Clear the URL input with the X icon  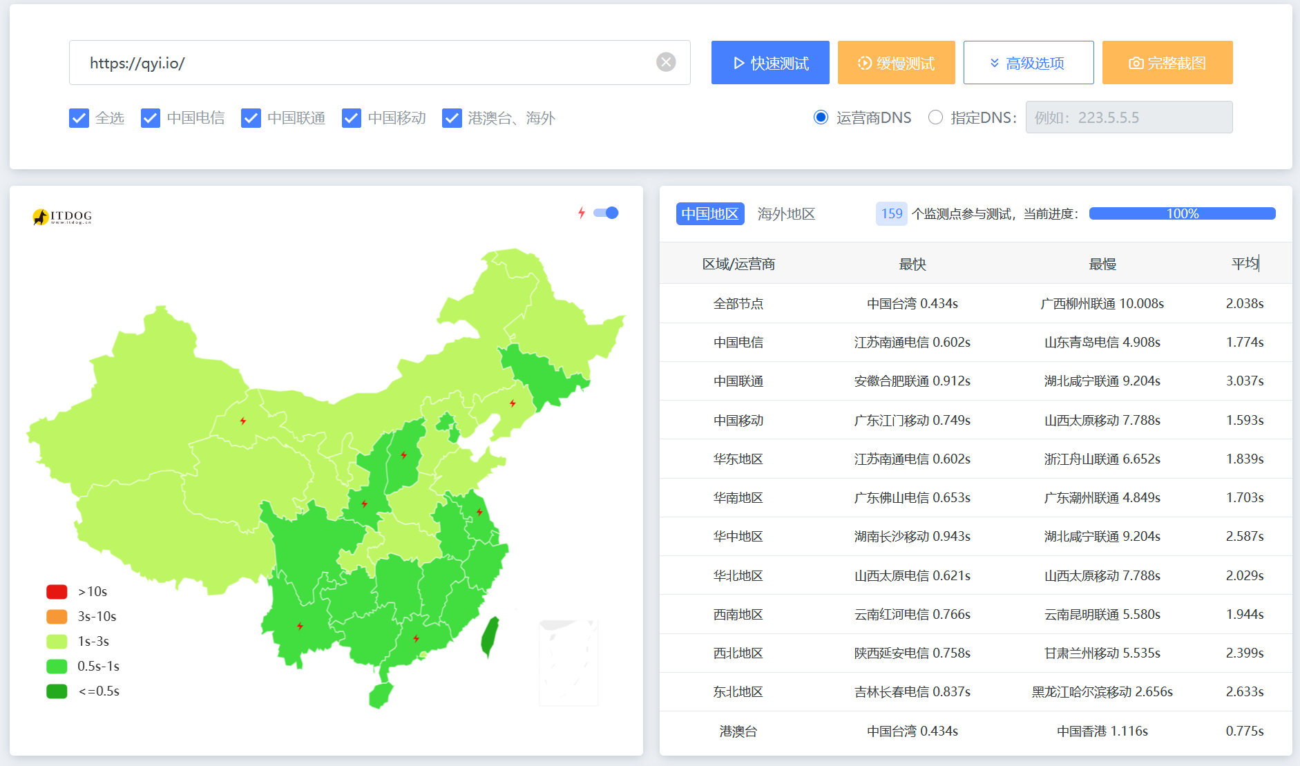(x=666, y=62)
